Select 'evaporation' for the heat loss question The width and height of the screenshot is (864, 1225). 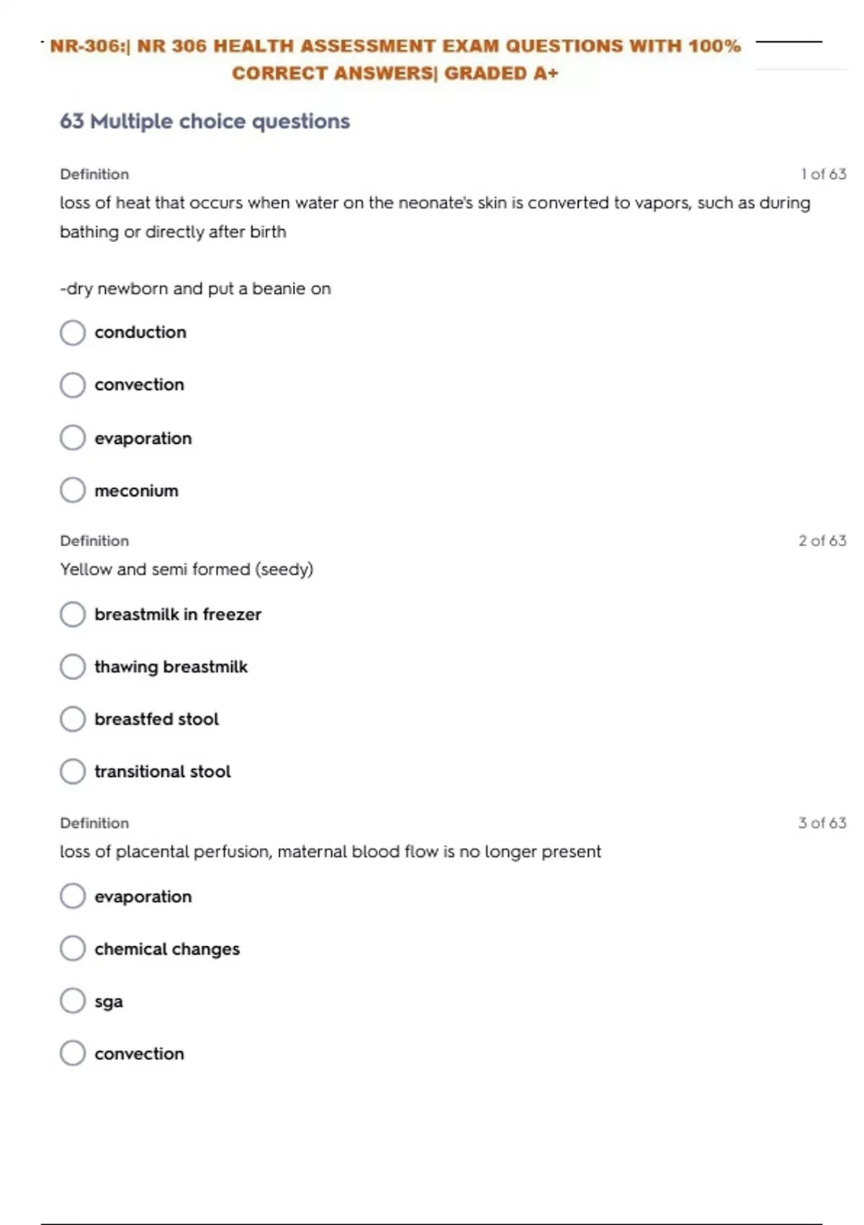pyautogui.click(x=73, y=438)
